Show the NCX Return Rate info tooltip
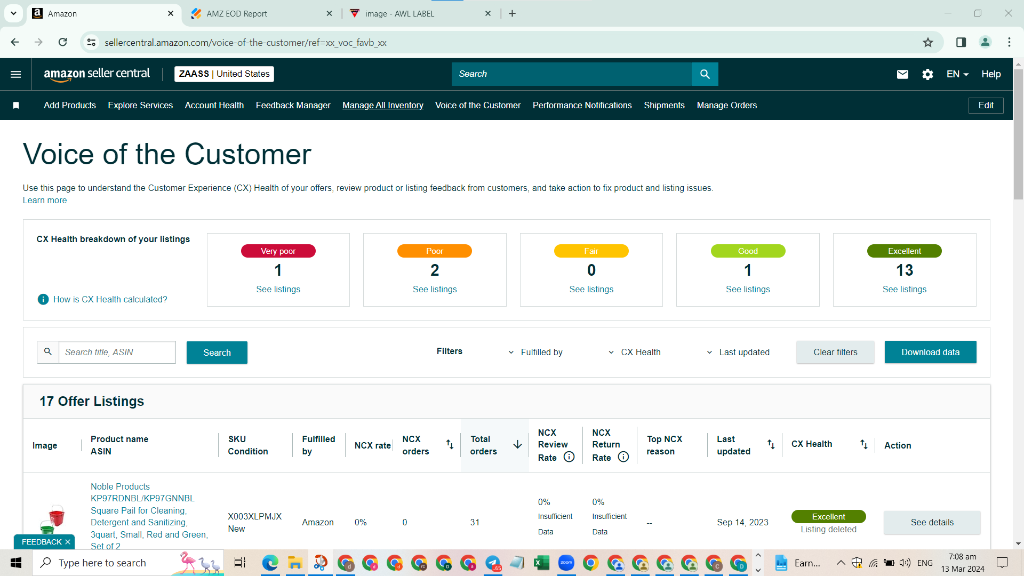The image size is (1024, 576). point(623,457)
